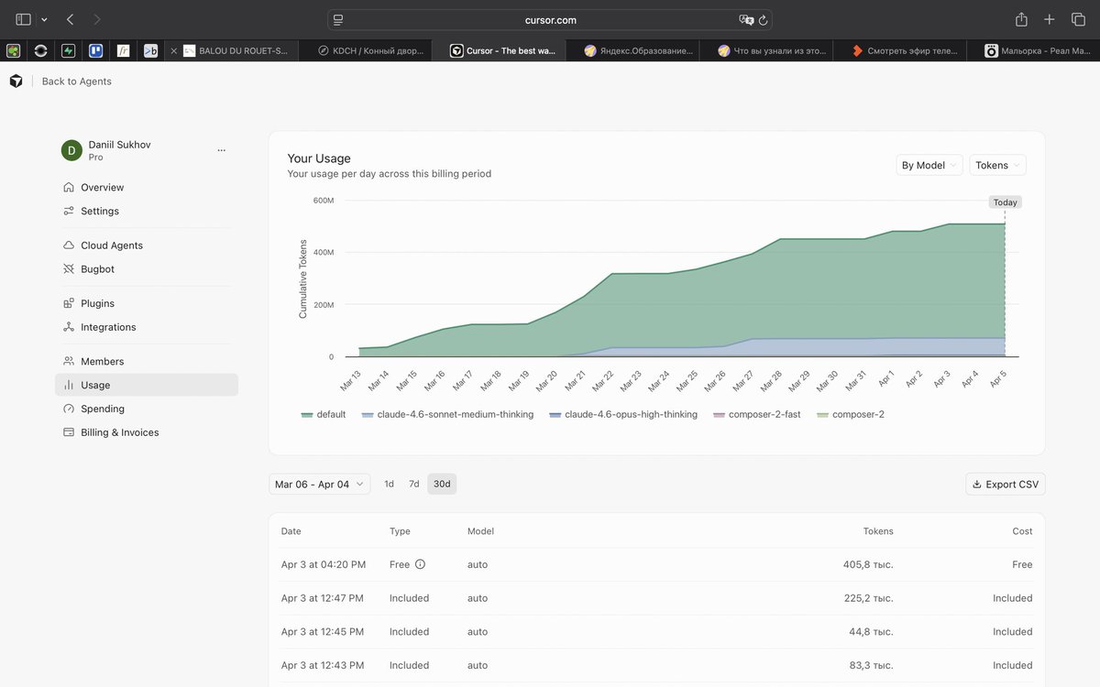1100x687 pixels.
Task: Click the Cursor cube logo
Action: point(16,82)
